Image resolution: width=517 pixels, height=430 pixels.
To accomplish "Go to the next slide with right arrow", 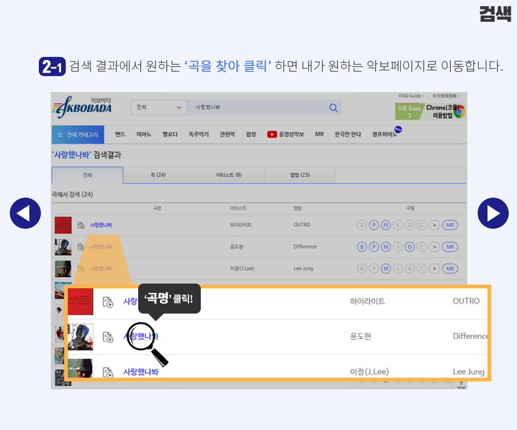I will point(493,213).
